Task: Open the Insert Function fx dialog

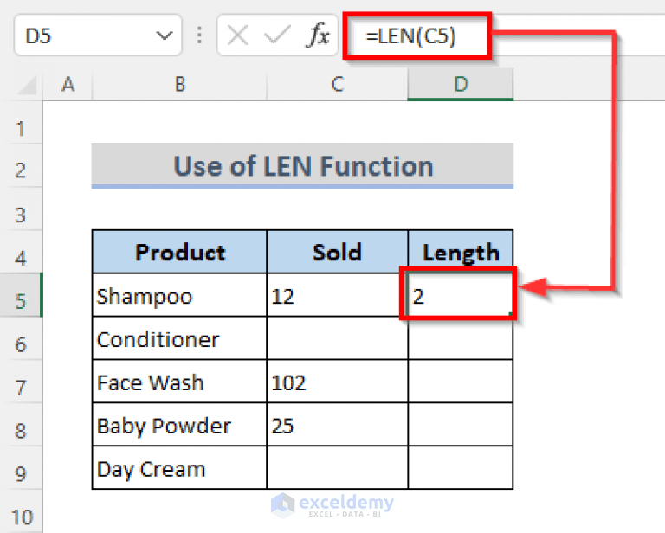Action: (x=318, y=35)
